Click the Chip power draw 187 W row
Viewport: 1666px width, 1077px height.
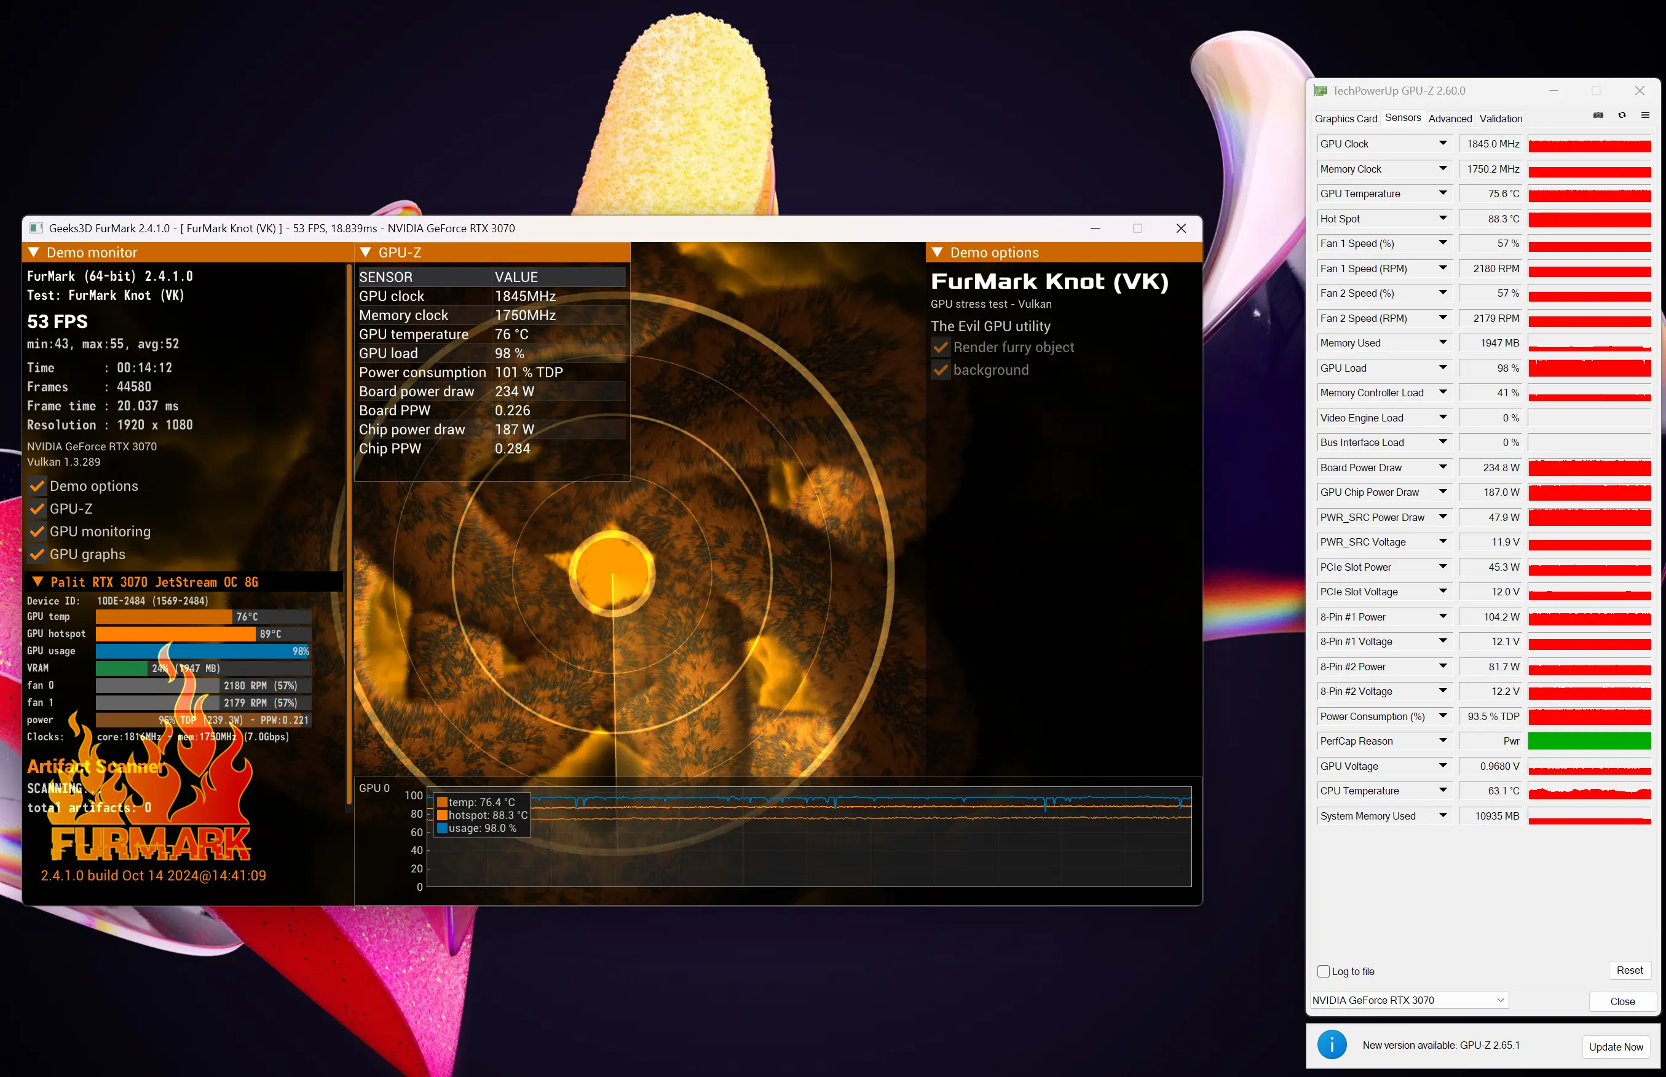tap(492, 429)
